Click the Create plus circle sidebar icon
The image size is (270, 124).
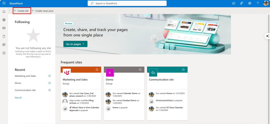pyautogui.click(x=4, y=53)
